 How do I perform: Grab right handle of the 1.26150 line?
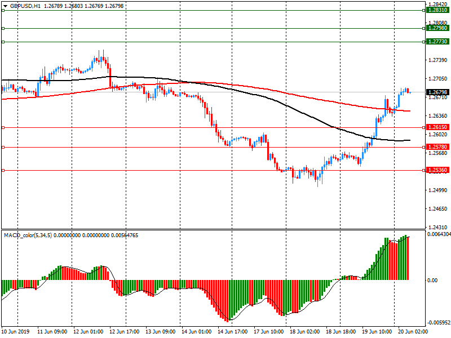tap(424, 127)
